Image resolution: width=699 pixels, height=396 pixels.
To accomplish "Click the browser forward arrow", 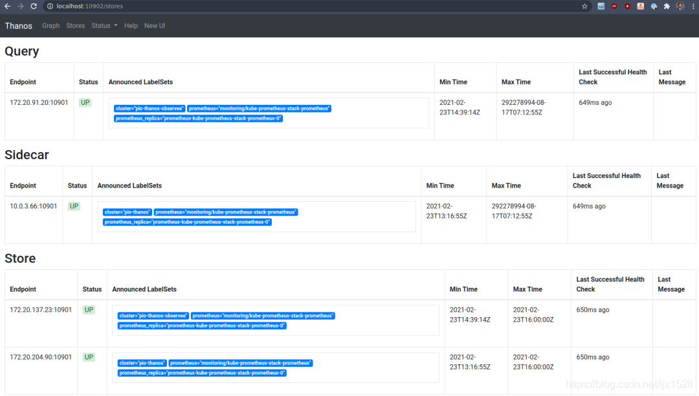I will [21, 6].
